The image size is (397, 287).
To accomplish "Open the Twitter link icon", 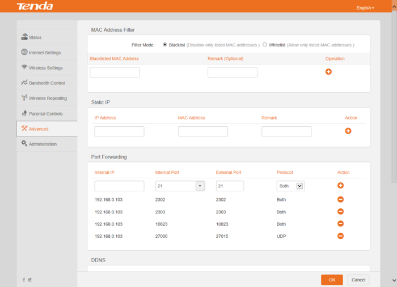I will coord(30,280).
